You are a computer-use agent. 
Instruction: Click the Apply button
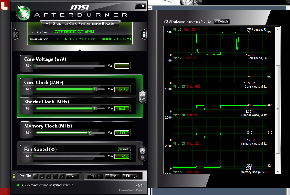click(x=95, y=176)
